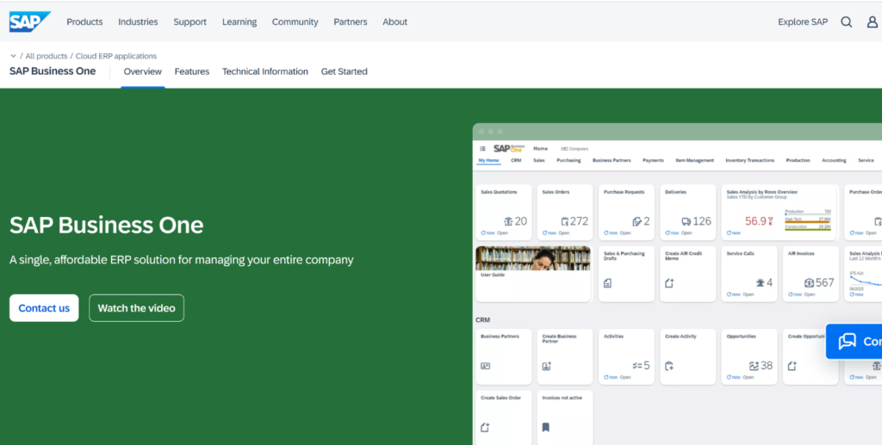Click the User Guide library thumbnail
Screen dimensions: 882x445
[x=533, y=258]
